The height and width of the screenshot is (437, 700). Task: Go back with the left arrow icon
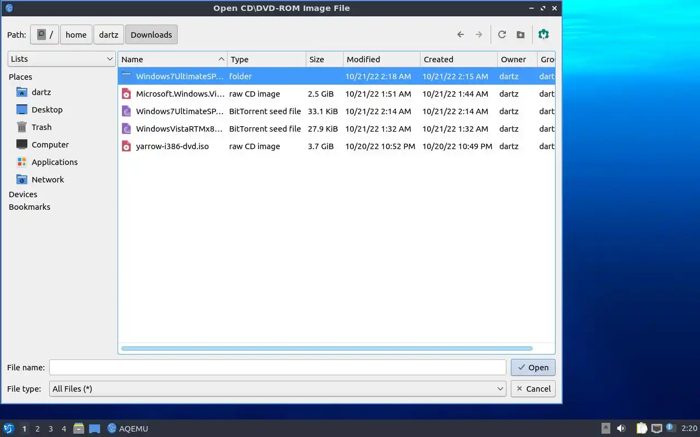pyautogui.click(x=460, y=34)
